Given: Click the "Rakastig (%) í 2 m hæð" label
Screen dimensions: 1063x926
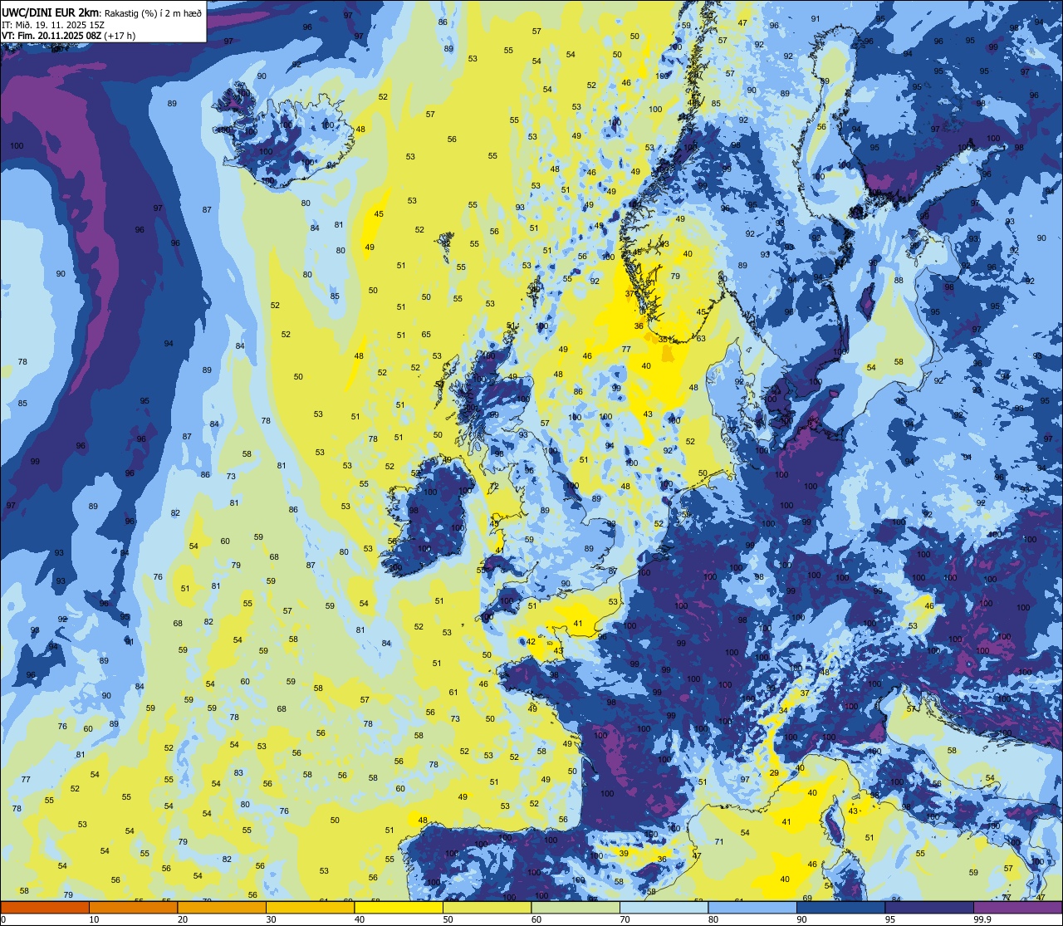Looking at the screenshot, I should click(x=153, y=12).
